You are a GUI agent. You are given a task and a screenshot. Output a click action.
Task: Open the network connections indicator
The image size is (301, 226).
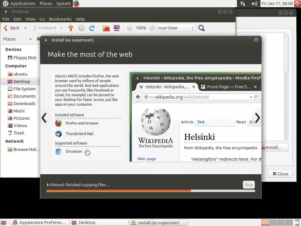point(243,4)
